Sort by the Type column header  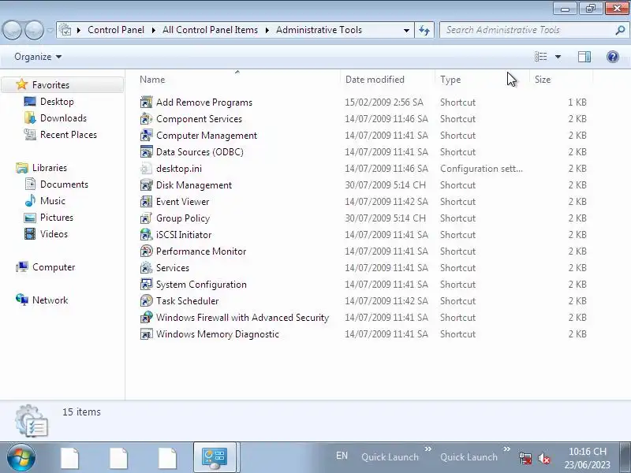[482, 80]
